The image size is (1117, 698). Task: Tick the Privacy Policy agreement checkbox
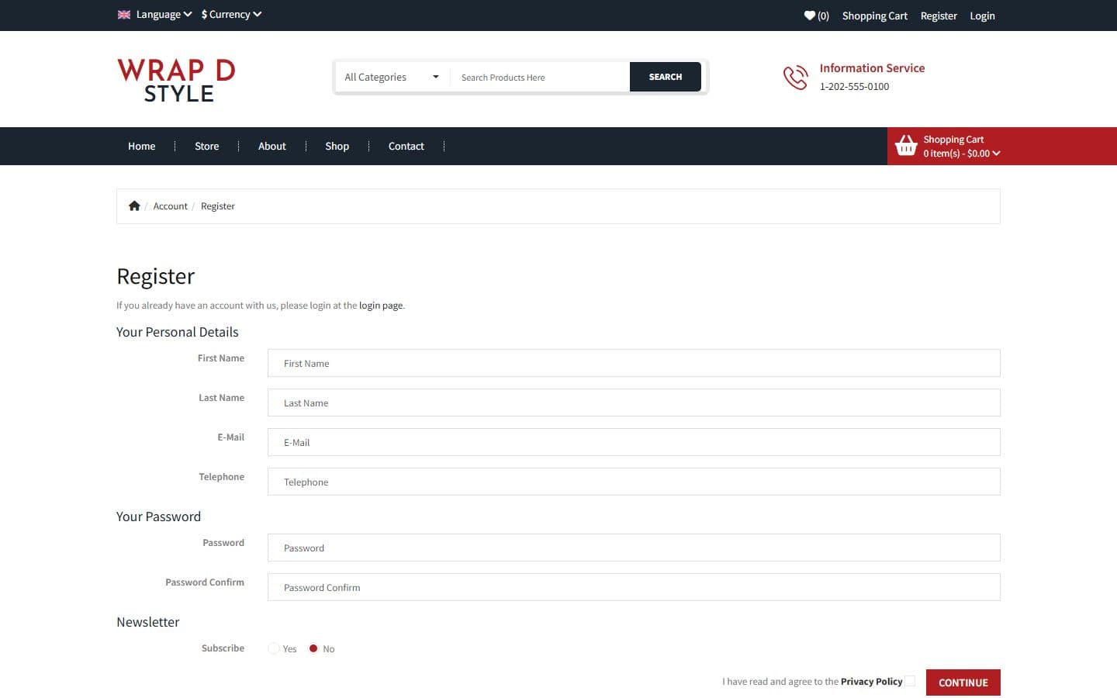[x=910, y=681]
